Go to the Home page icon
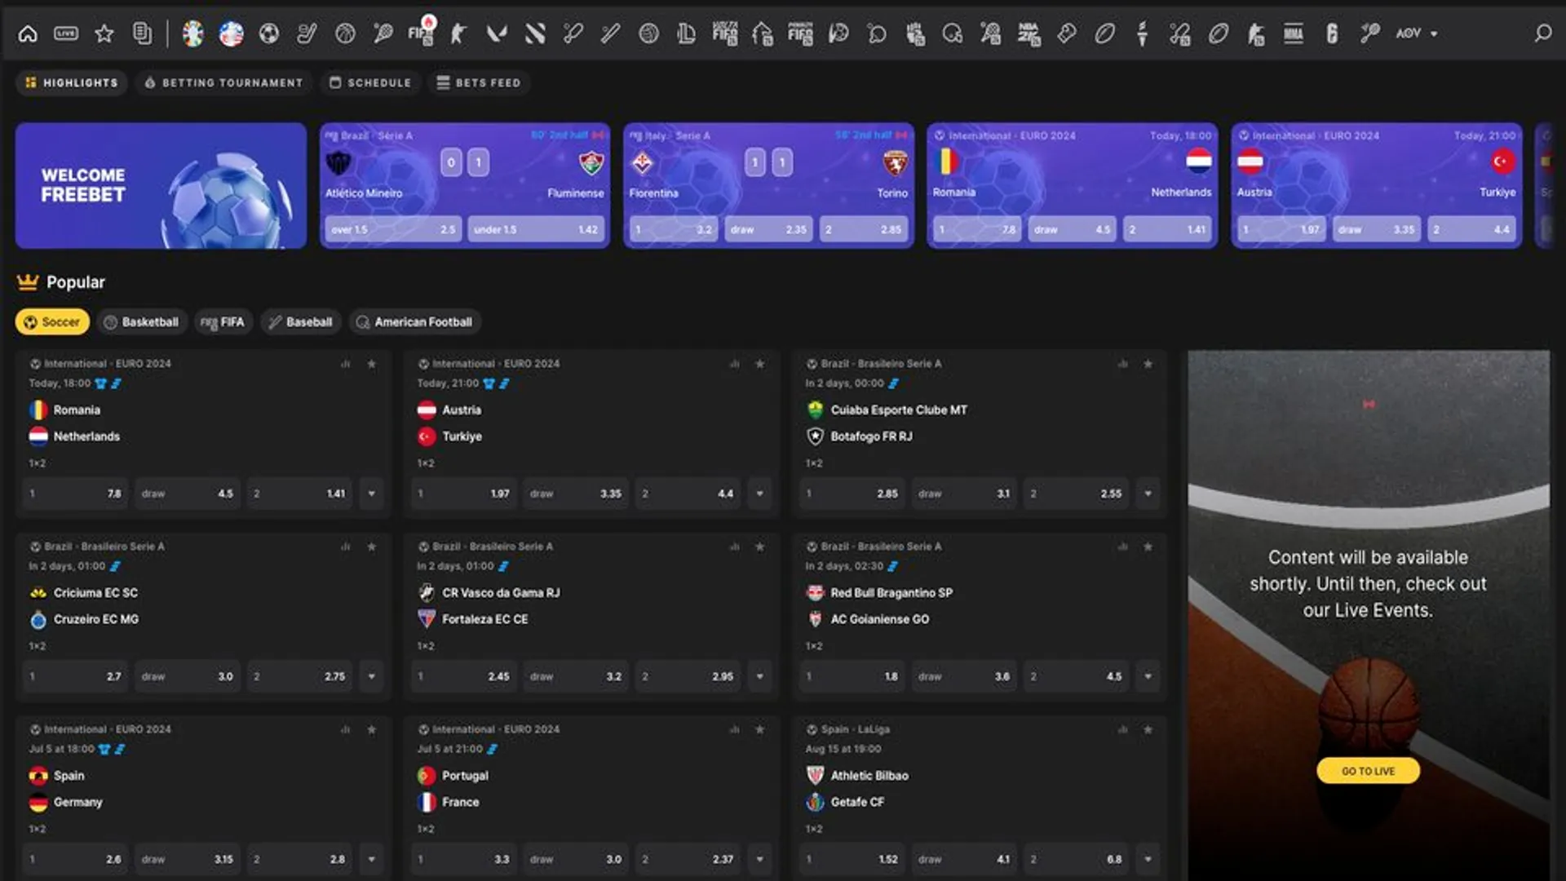This screenshot has height=881, width=1566. coord(28,33)
